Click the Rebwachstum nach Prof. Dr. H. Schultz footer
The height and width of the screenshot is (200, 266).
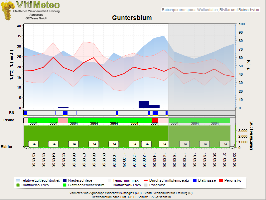tap(131, 197)
